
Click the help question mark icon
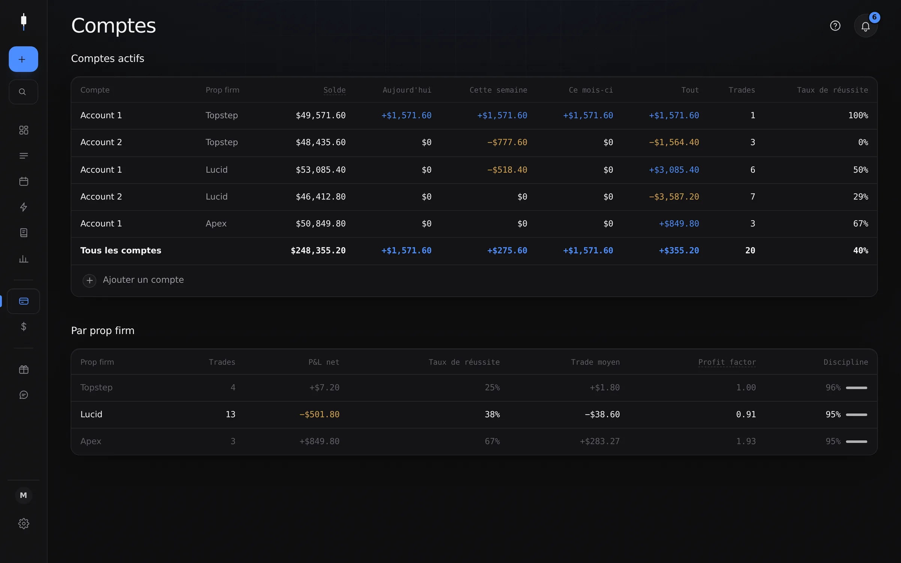835,26
